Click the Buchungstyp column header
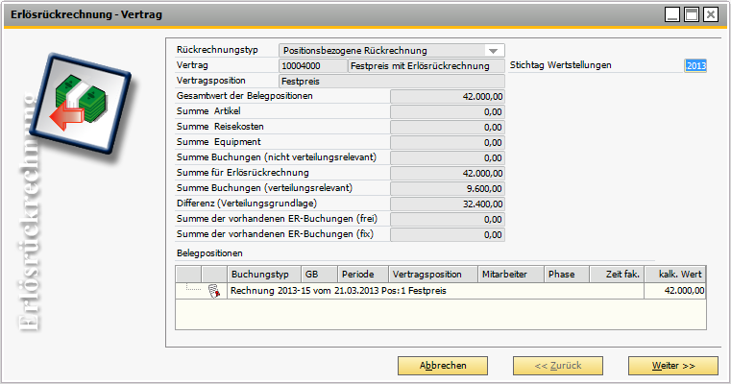The height and width of the screenshot is (384, 731). (264, 275)
